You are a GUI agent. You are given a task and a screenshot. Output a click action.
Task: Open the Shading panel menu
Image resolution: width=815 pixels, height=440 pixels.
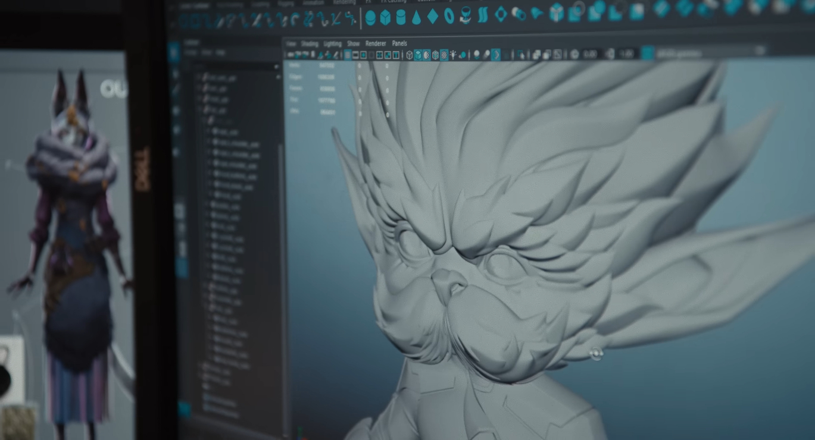click(310, 44)
